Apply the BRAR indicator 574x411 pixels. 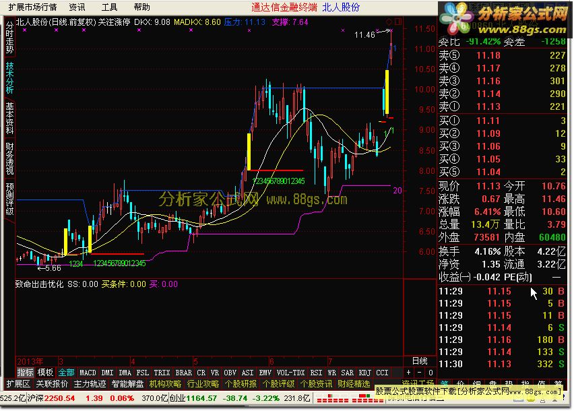183,373
